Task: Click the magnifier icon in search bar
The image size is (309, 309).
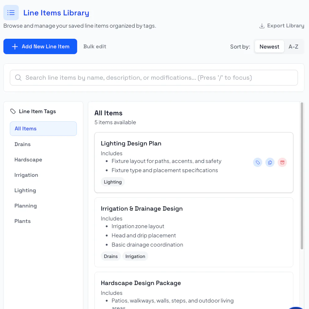Action: tap(18, 78)
